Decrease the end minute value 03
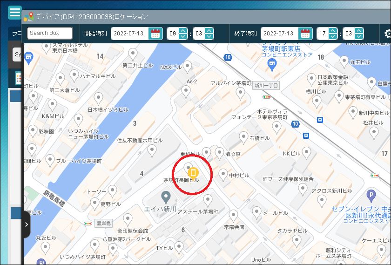Screen dimensions: 391x265 click(x=359, y=36)
